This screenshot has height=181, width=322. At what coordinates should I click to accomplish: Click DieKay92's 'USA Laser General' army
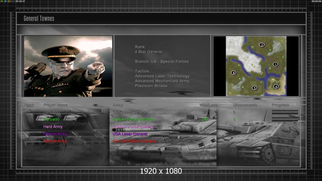(130, 112)
